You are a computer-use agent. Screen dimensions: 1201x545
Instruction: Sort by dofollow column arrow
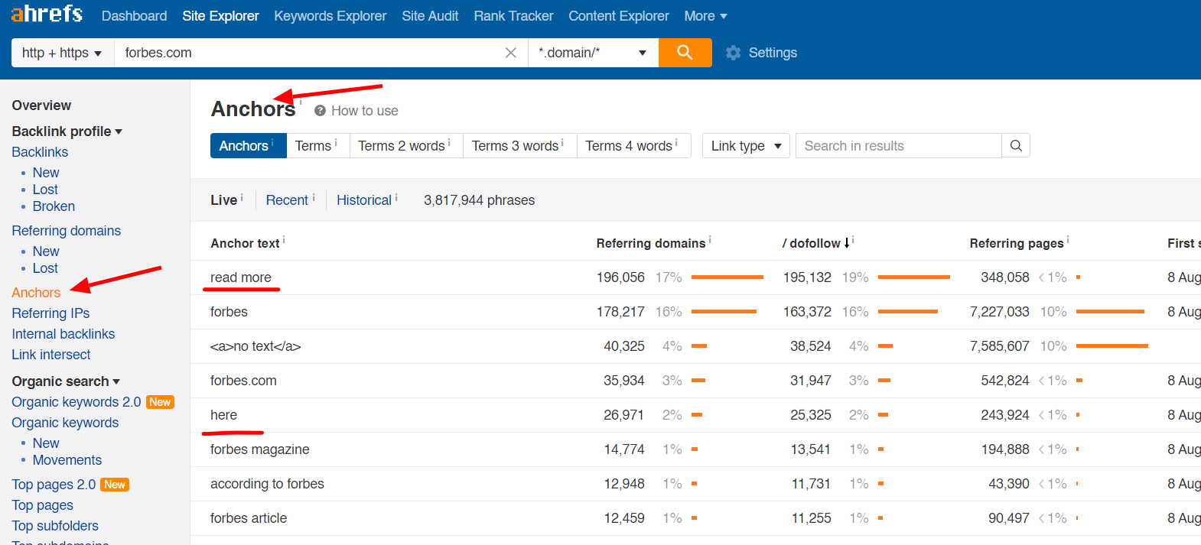846,244
